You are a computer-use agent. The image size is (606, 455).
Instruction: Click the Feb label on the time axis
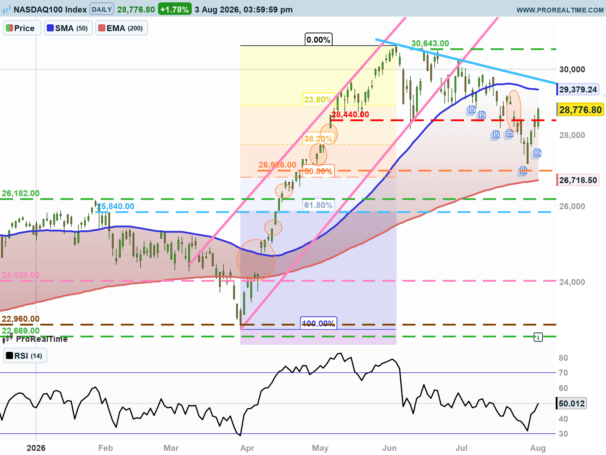[106, 448]
